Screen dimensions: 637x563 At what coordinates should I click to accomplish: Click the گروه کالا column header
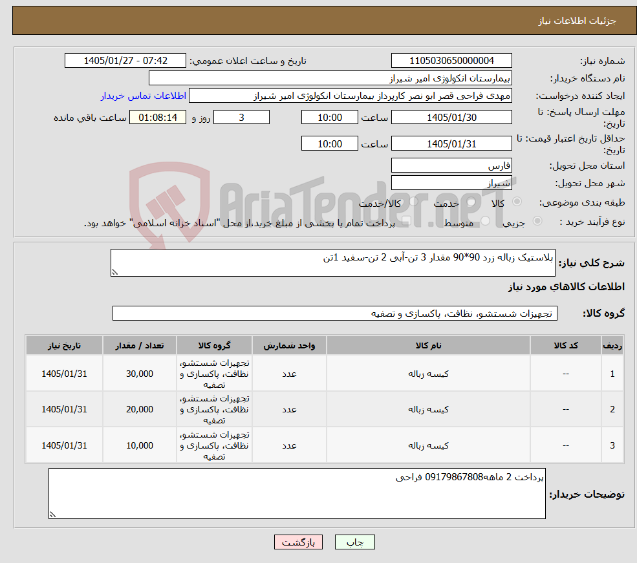214,345
